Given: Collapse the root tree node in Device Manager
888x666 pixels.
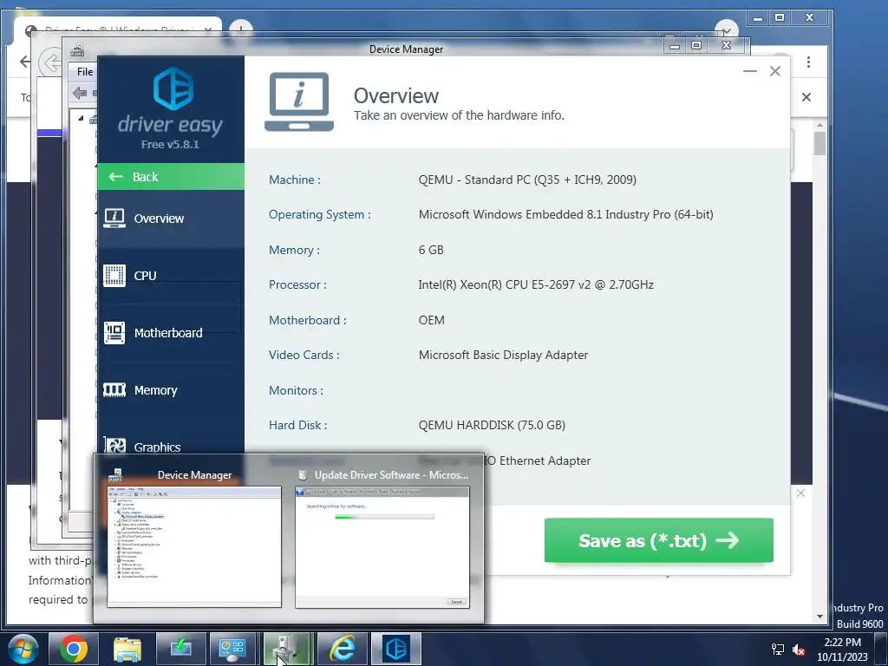Looking at the screenshot, I should pyautogui.click(x=81, y=118).
